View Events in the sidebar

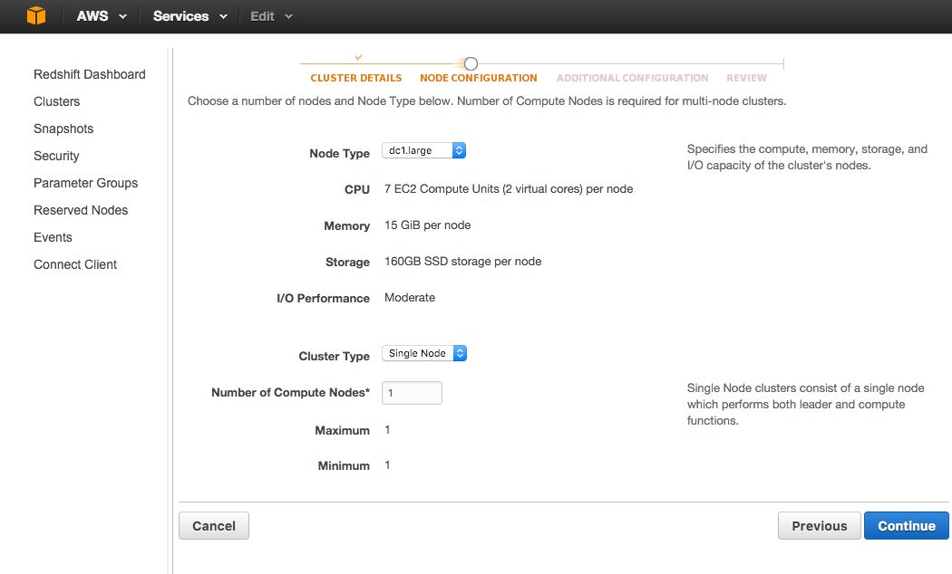(x=53, y=237)
